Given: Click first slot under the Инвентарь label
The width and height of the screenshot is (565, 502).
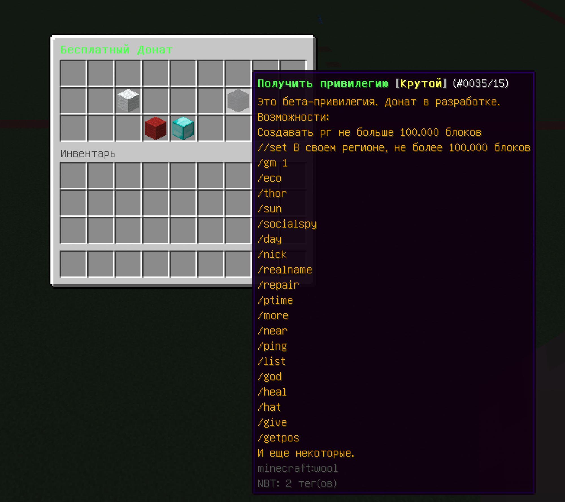Looking at the screenshot, I should (73, 175).
